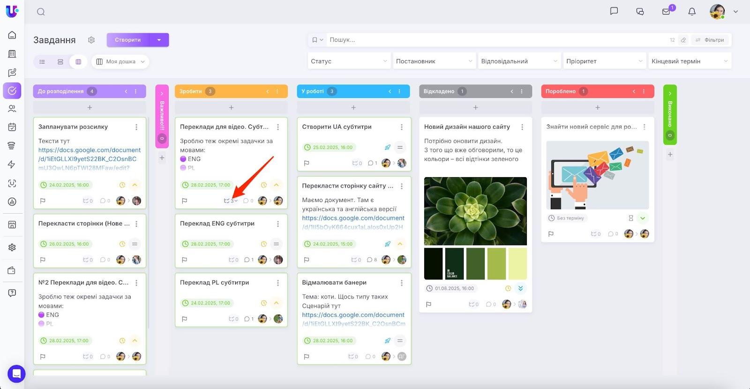The width and height of the screenshot is (750, 389).
Task: Click the flag icon on Заплaнувати розсилку card
Action: tap(43, 201)
